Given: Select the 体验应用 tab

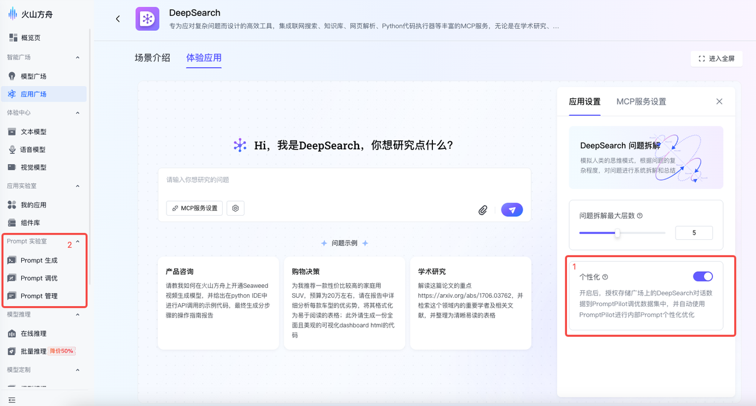Looking at the screenshot, I should click(204, 57).
